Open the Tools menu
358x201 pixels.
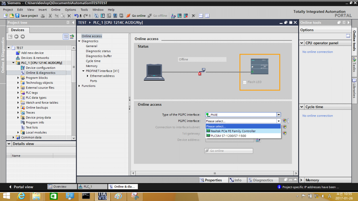pos(84,9)
